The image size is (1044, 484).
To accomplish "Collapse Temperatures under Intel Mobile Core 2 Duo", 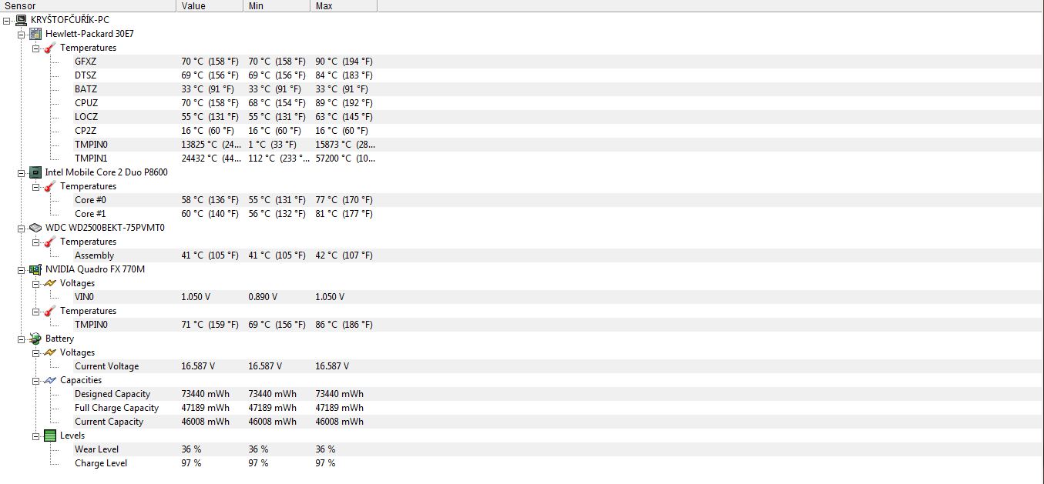I will (x=36, y=186).
